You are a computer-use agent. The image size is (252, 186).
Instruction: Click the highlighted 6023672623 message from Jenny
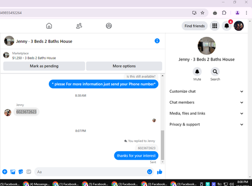(26, 112)
